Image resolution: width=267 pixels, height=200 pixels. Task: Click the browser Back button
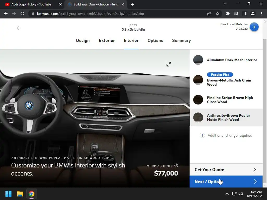click(6, 14)
